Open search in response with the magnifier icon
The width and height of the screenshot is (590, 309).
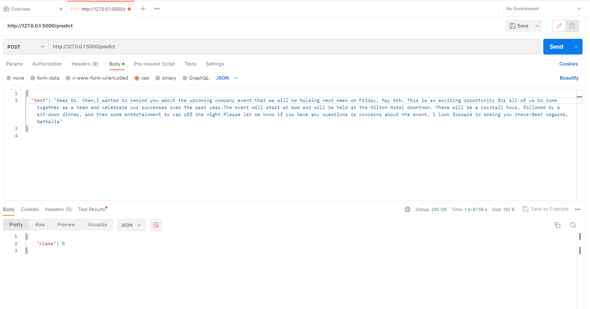tap(573, 225)
